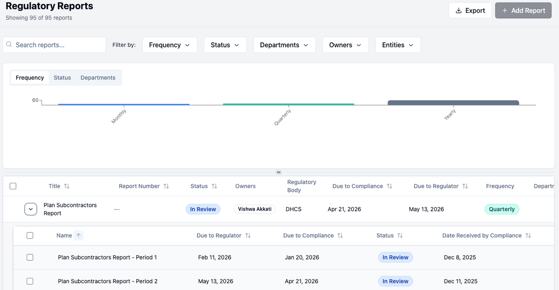Viewport: 559px width, 290px height.
Task: Switch chart to the Status tab
Action: 62,77
